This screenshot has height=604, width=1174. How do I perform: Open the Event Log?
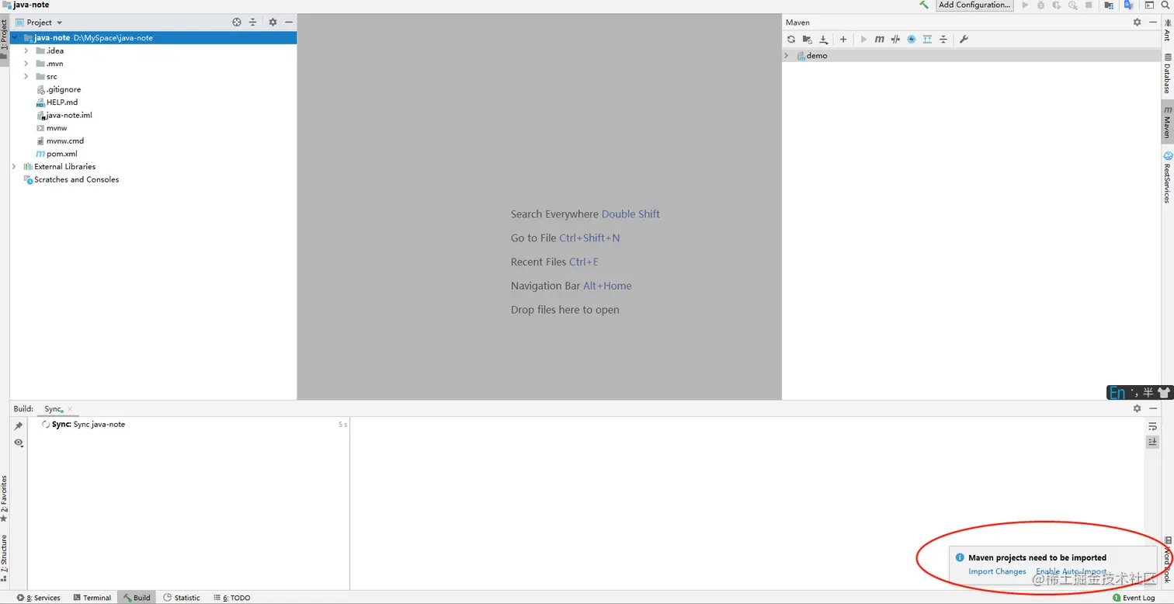coord(1134,598)
